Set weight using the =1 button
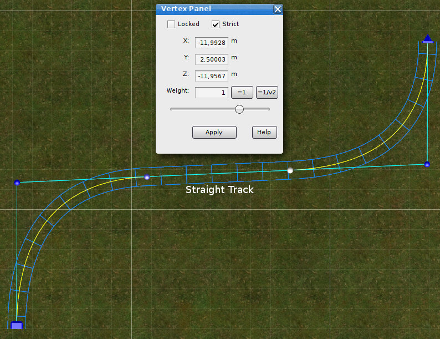440x339 pixels. point(242,93)
